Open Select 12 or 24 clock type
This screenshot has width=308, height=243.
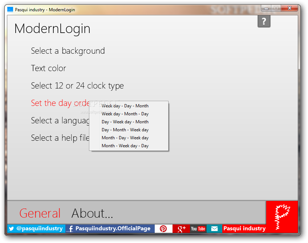click(77, 86)
